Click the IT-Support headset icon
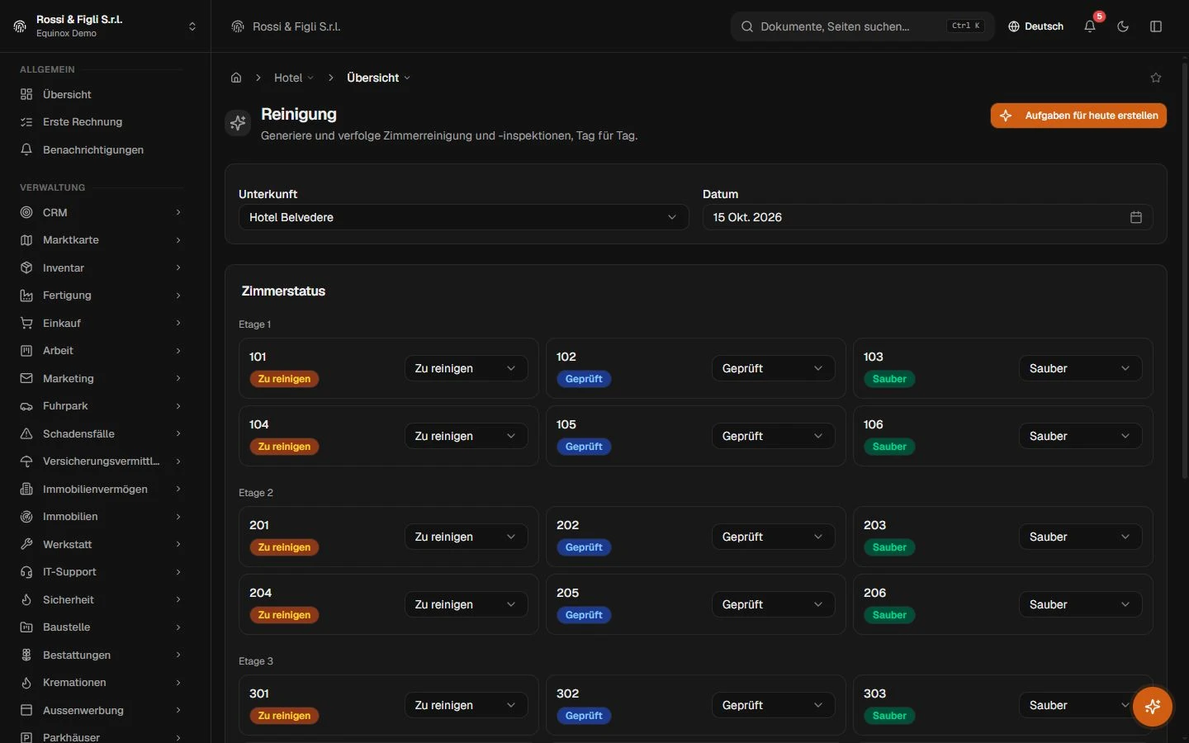 coord(26,572)
